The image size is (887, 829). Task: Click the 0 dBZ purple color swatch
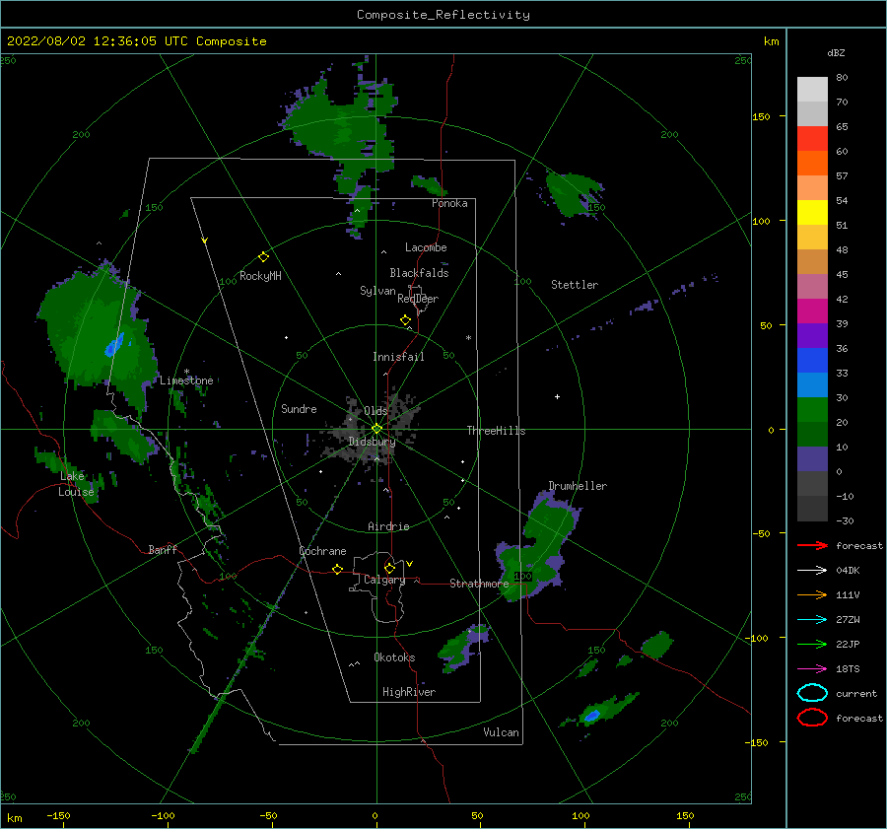click(812, 458)
